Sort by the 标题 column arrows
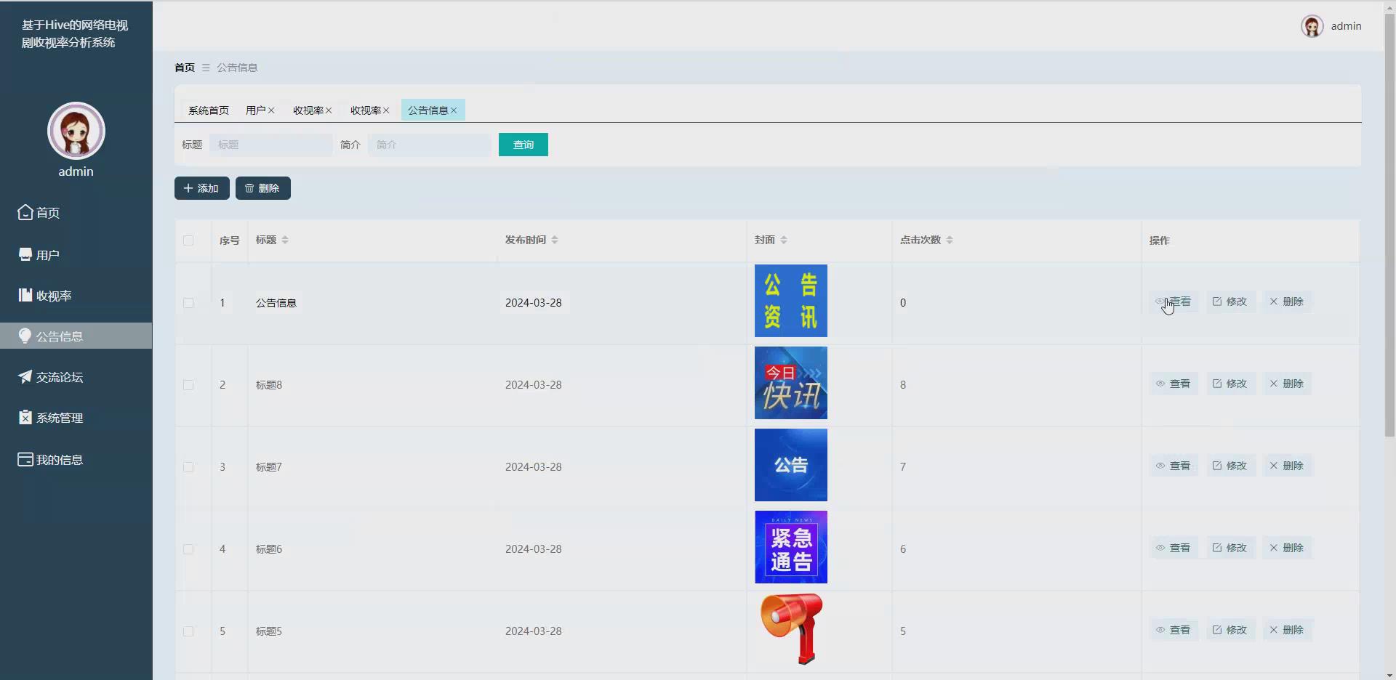1396x680 pixels. click(x=285, y=240)
